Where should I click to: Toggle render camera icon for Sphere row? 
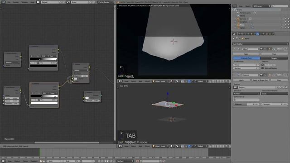coord(288,28)
